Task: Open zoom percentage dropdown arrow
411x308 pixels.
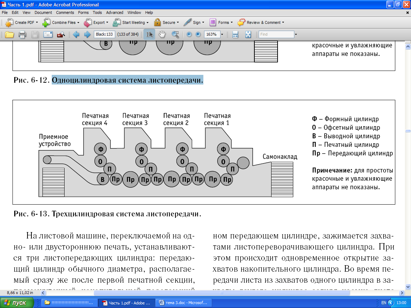Action: pyautogui.click(x=222, y=34)
